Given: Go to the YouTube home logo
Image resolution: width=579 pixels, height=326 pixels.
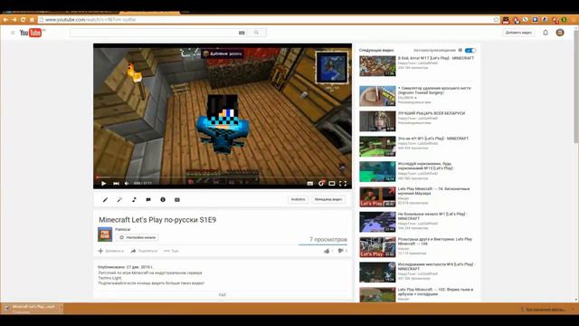Looking at the screenshot, I should (x=31, y=33).
